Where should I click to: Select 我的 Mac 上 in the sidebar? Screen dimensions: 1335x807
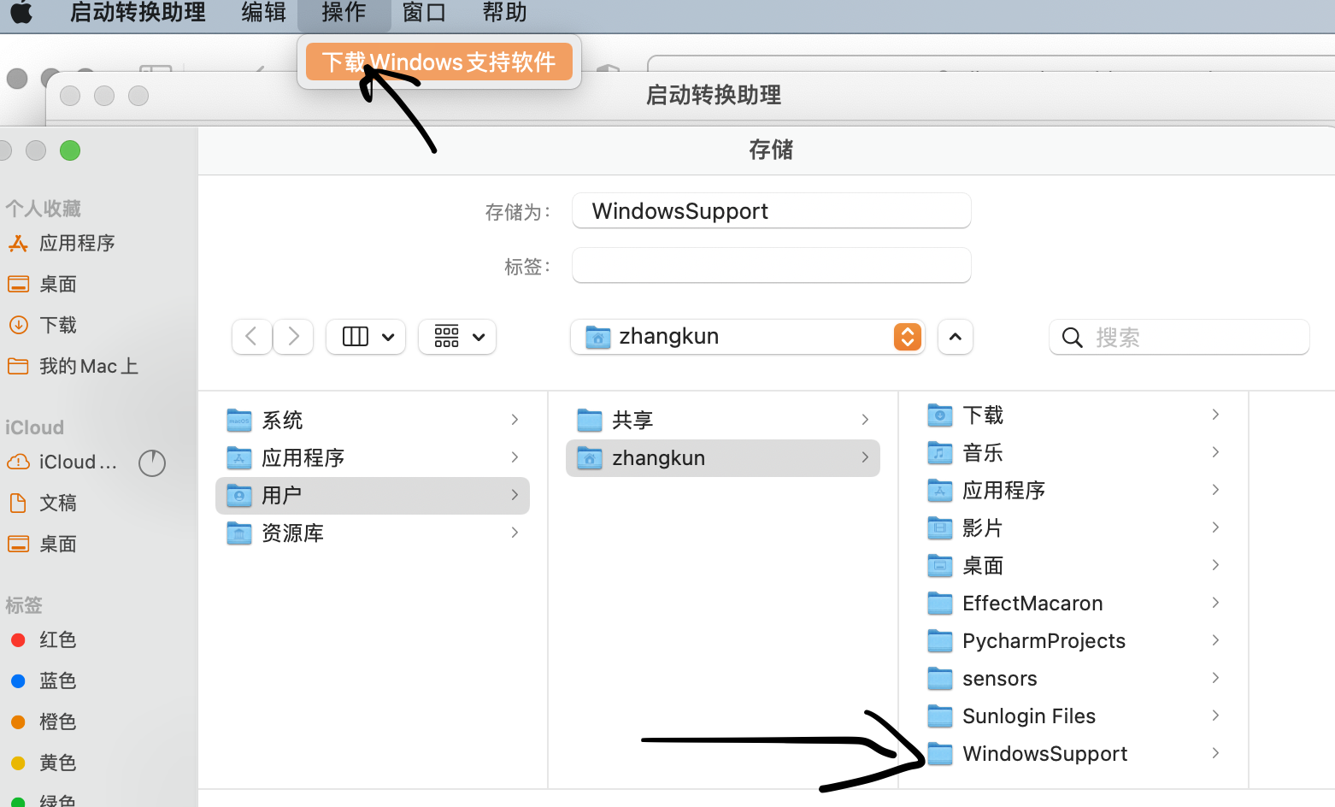tap(73, 367)
